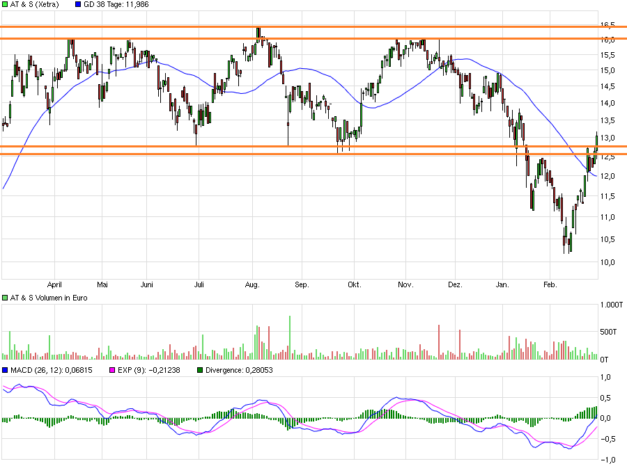Click the 12,0 price axis value
This screenshot has width=627, height=466.
[607, 176]
